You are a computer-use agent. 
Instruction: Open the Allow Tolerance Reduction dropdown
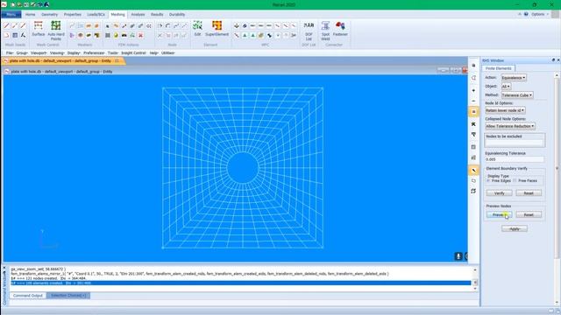pos(510,126)
